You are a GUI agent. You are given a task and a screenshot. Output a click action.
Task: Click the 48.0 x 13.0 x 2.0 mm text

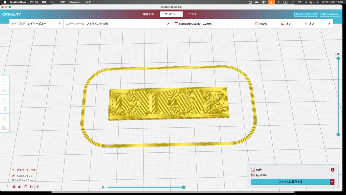(x=23, y=180)
